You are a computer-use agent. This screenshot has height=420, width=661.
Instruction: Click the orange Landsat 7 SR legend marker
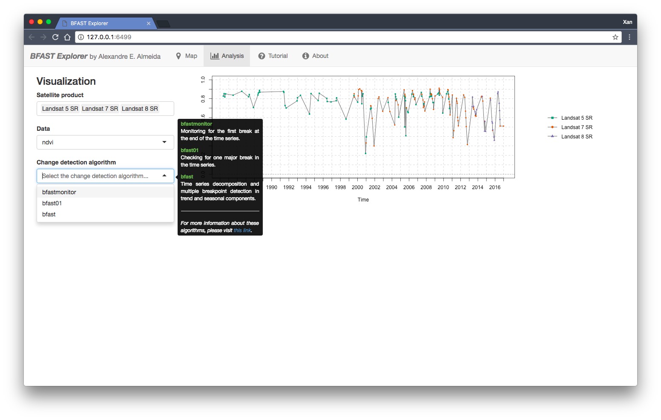tap(552, 127)
